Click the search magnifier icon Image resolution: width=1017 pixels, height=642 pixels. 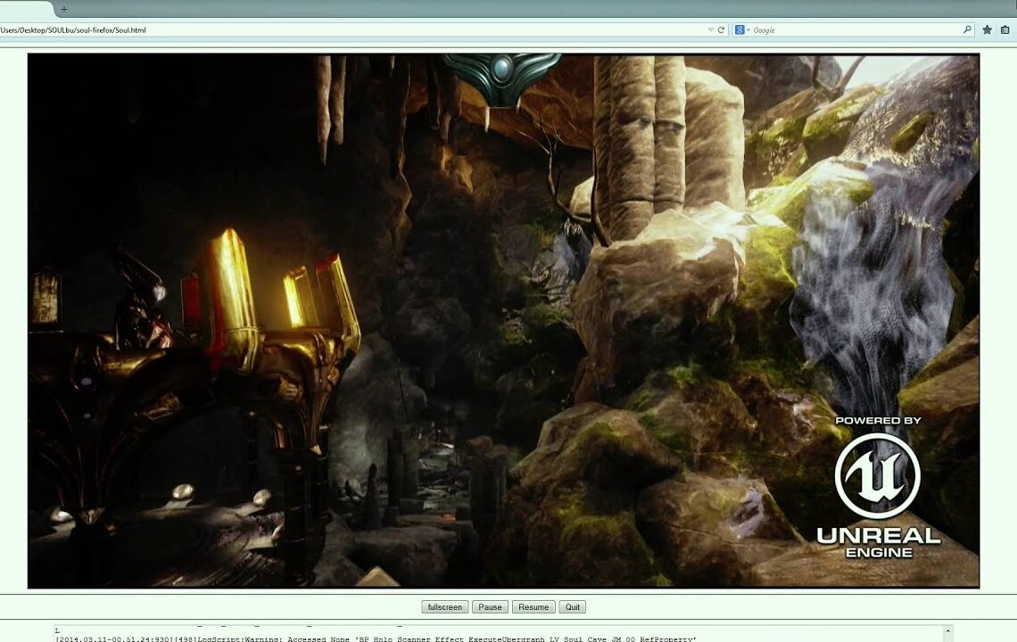[x=967, y=29]
